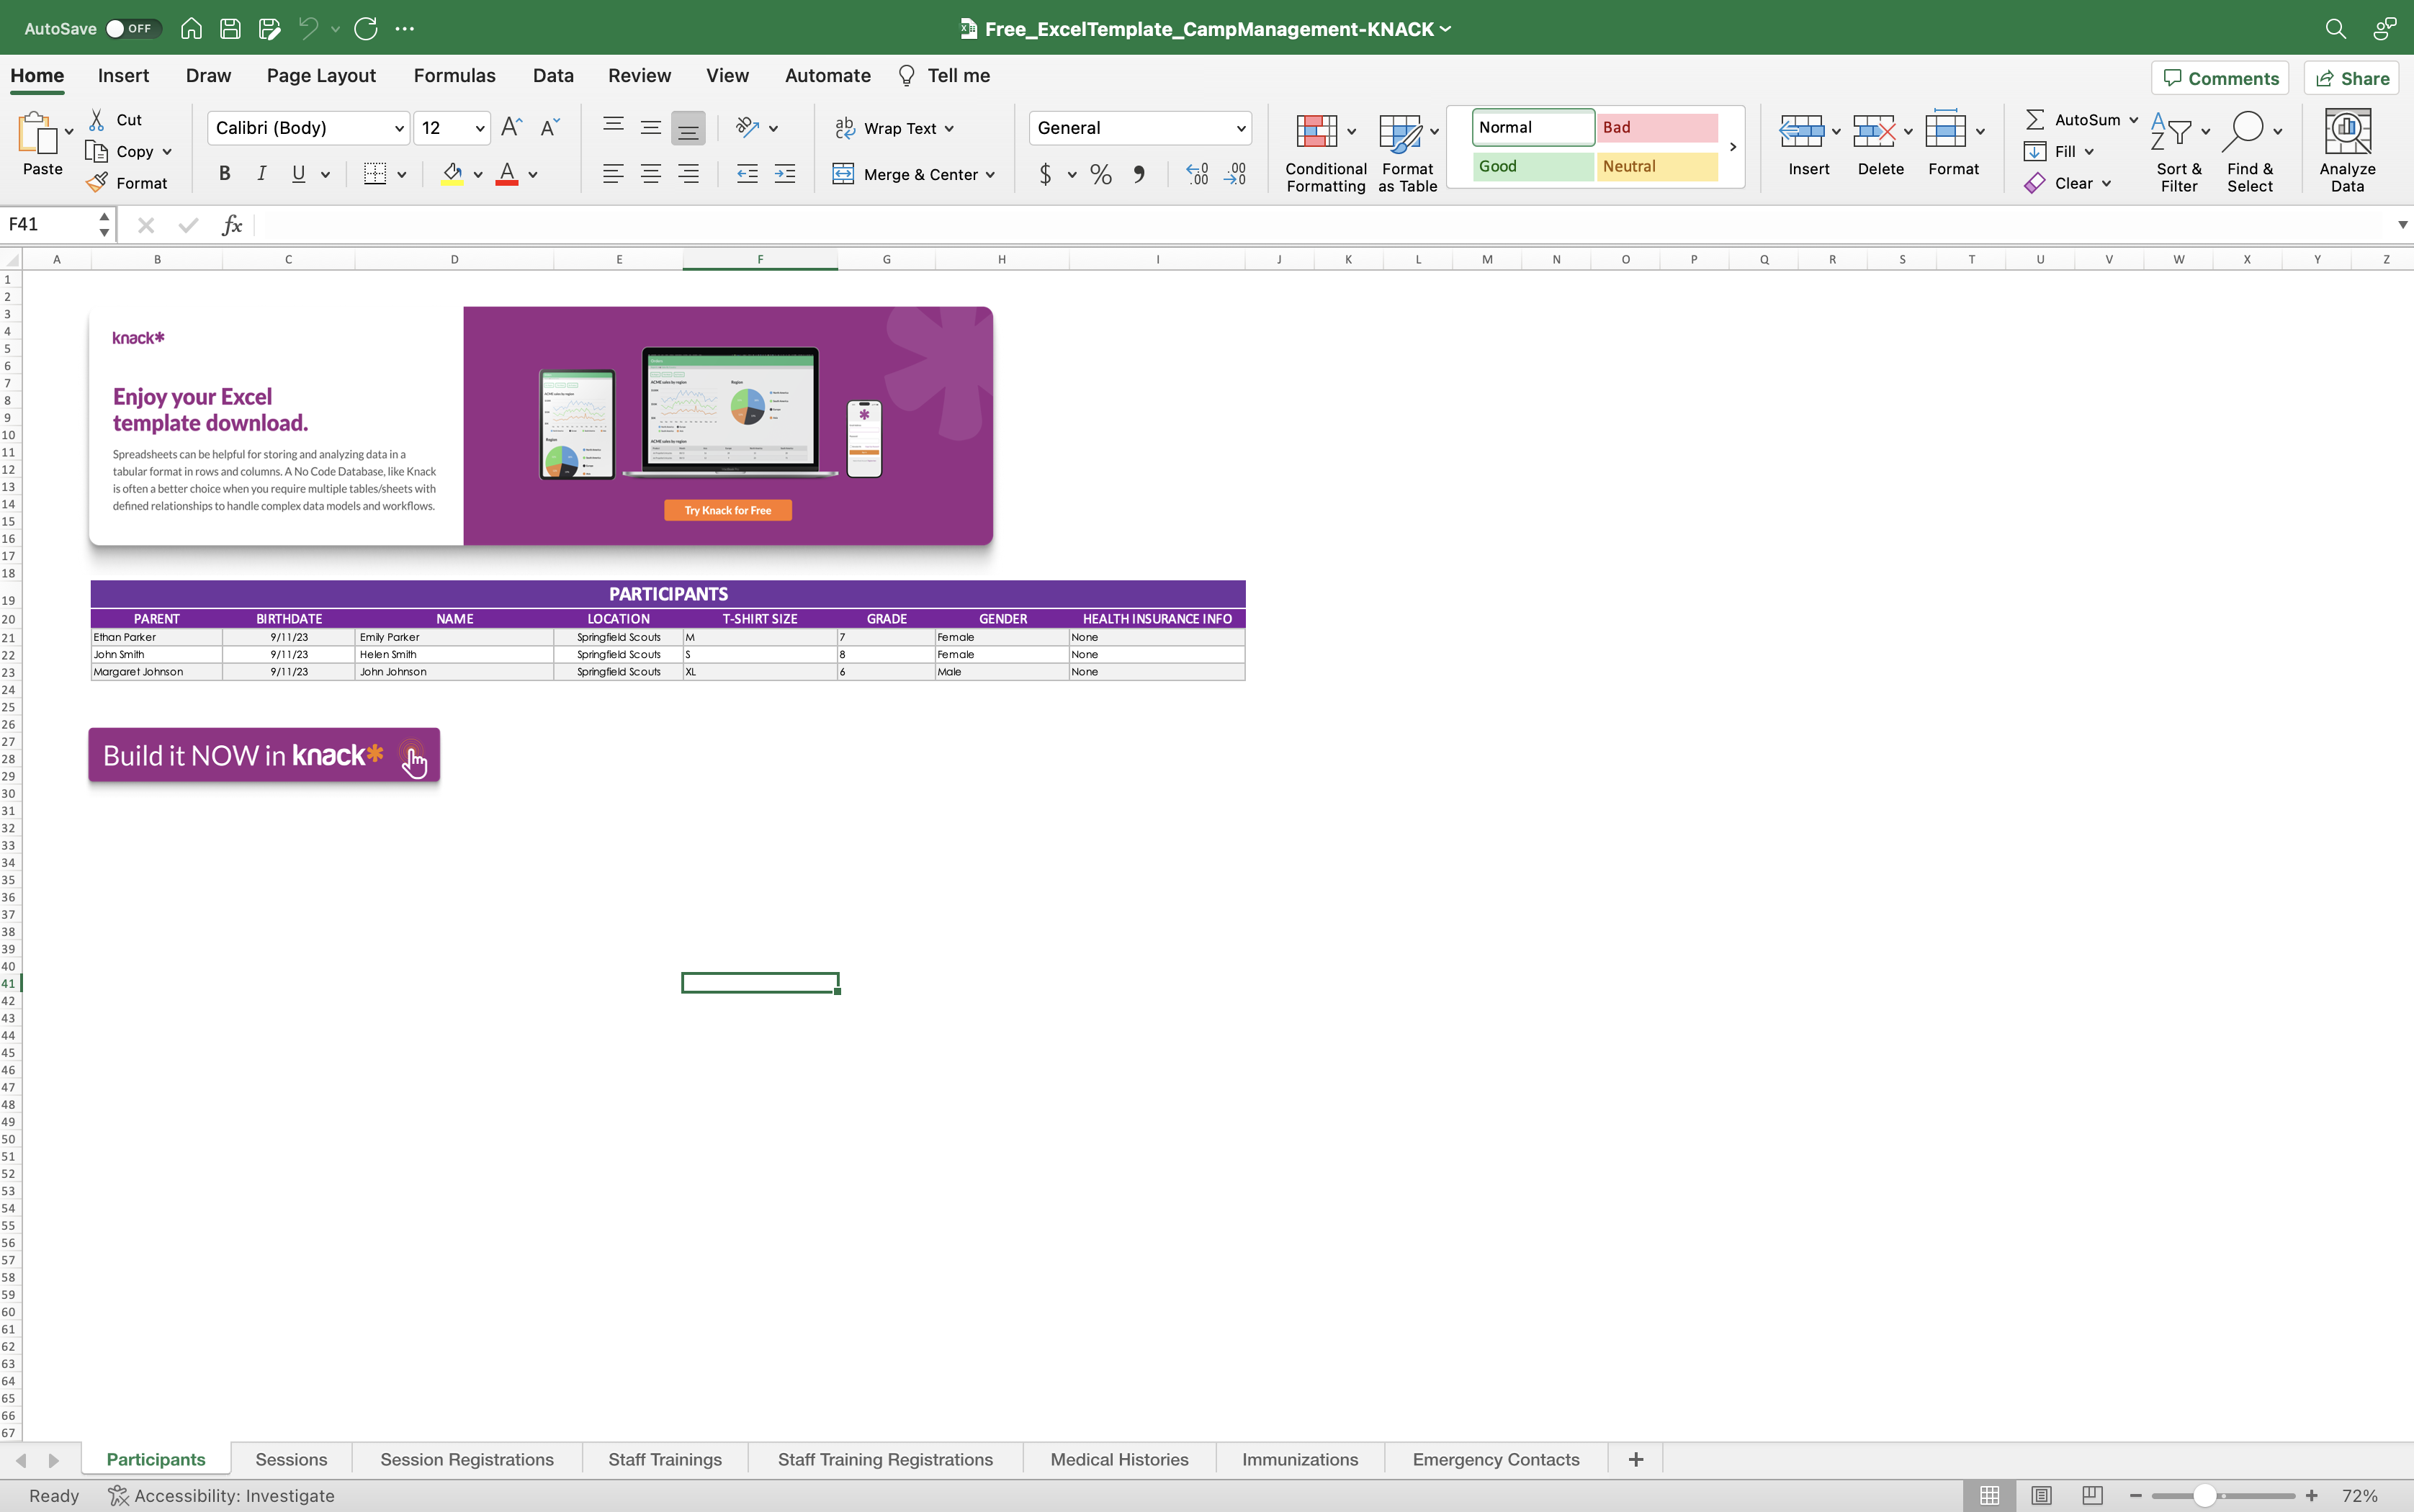Expand the General number format dropdown
This screenshot has height=1512, width=2414.
pos(1240,128)
